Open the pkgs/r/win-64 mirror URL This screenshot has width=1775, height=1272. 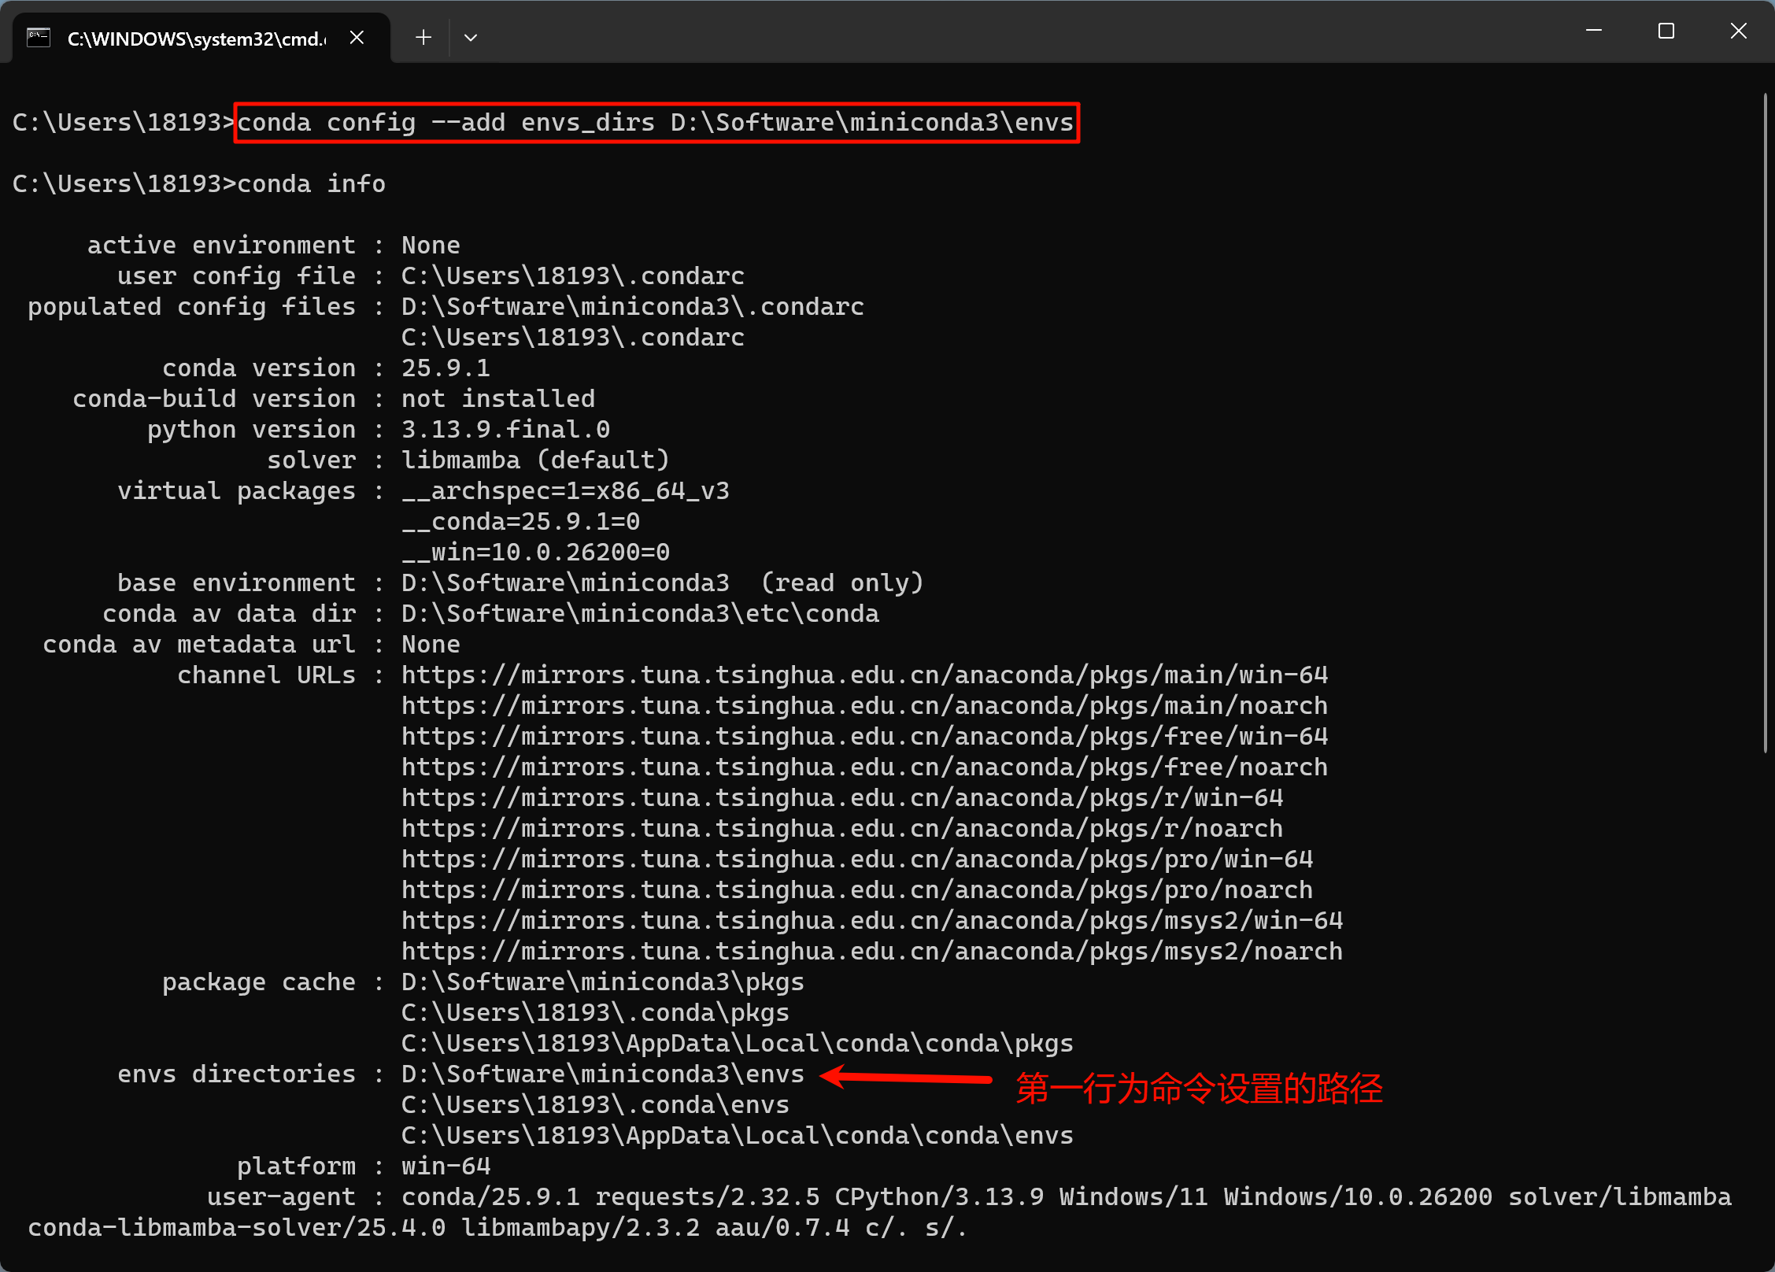tap(842, 798)
